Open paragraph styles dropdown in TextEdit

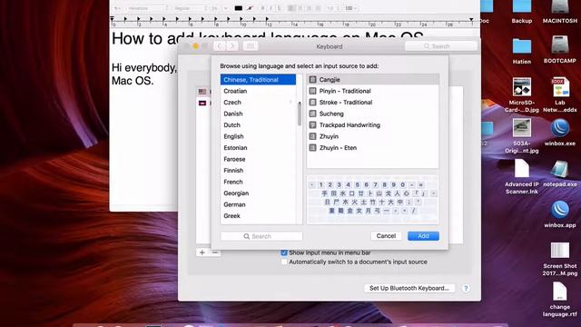[117, 8]
